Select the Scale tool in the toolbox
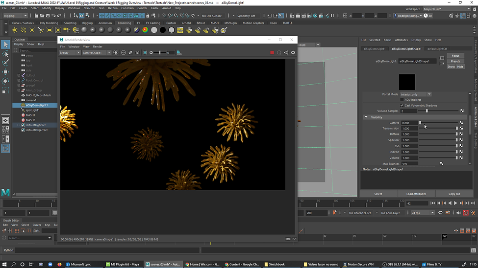The width and height of the screenshot is (478, 268). (x=5, y=90)
